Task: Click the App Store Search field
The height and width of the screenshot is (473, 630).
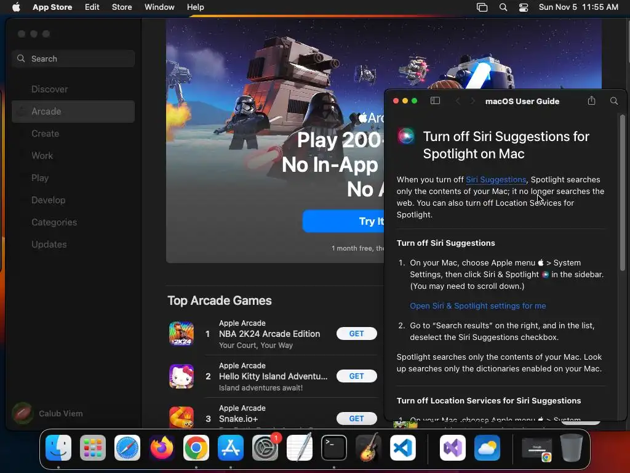Action: pyautogui.click(x=73, y=59)
